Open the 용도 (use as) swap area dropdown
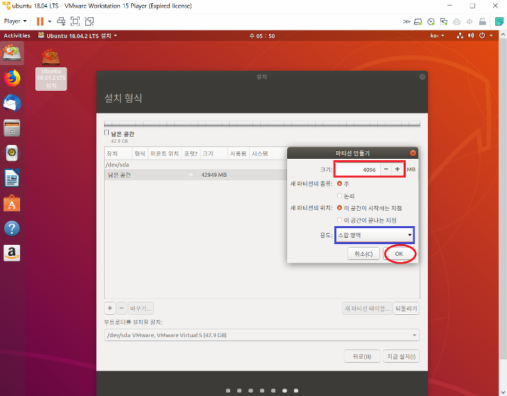The width and height of the screenshot is (507, 396). point(375,235)
